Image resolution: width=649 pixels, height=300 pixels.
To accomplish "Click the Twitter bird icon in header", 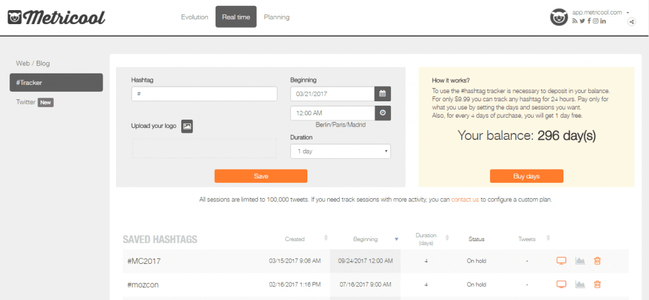I will click(x=582, y=21).
